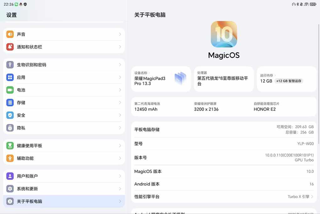Image resolution: width=320 pixels, height=214 pixels.
Task: Click the 存储 storage icon
Action: click(10, 103)
